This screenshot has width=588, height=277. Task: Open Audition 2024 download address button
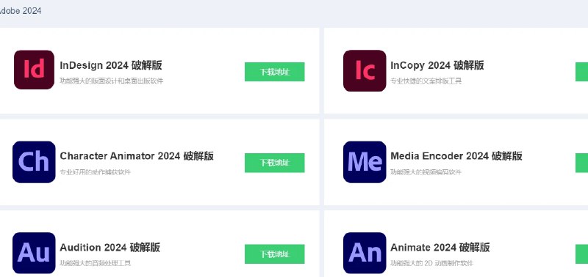point(274,254)
